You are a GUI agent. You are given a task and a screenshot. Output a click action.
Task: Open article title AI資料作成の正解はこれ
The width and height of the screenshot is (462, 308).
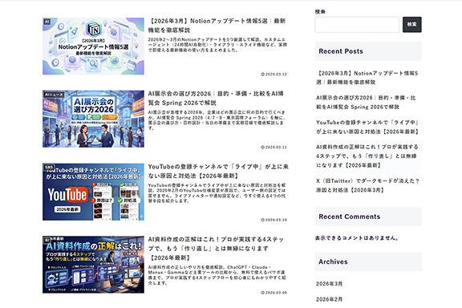click(x=216, y=249)
